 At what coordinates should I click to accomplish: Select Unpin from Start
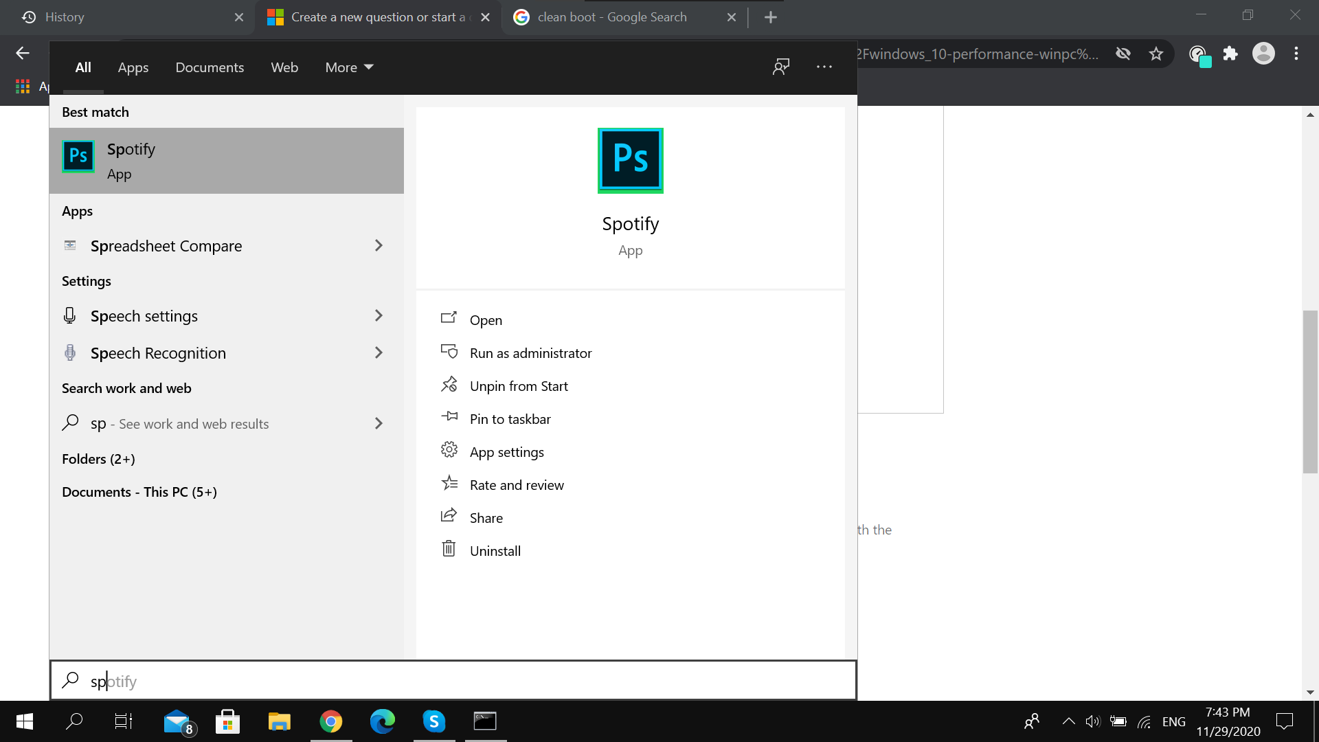pos(519,386)
